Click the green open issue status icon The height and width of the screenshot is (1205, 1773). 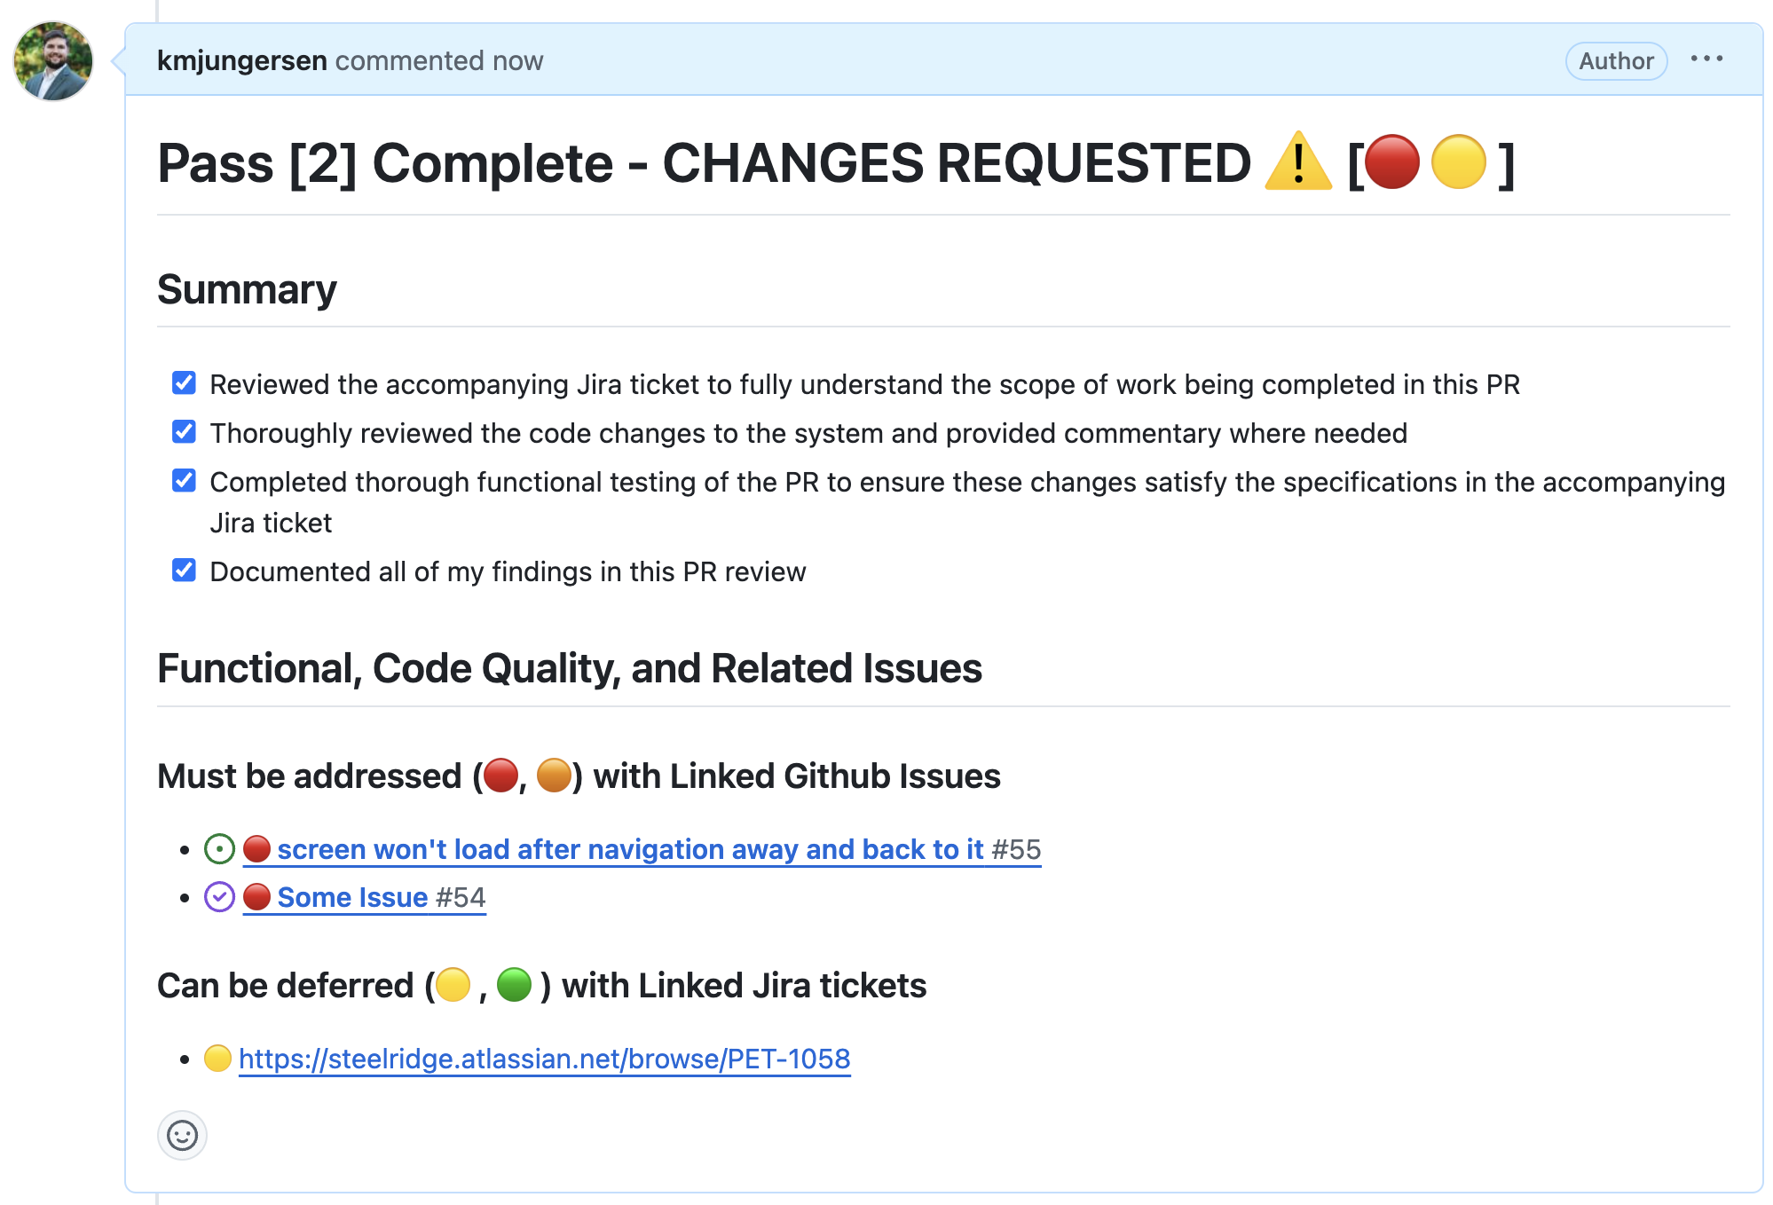217,849
